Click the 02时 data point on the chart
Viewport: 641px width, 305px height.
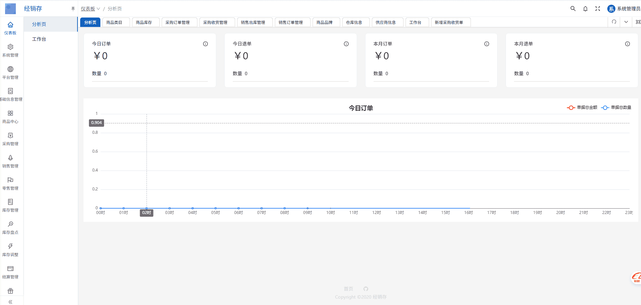(x=147, y=208)
